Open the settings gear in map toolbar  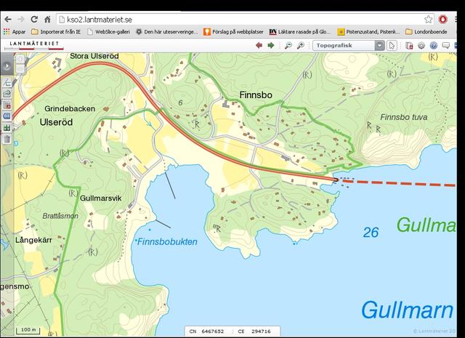[421, 45]
